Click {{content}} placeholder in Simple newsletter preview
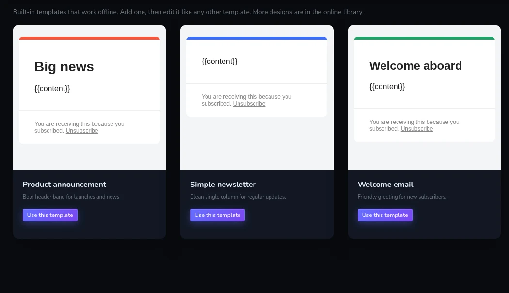Viewport: 509px width, 293px height. pos(220,62)
